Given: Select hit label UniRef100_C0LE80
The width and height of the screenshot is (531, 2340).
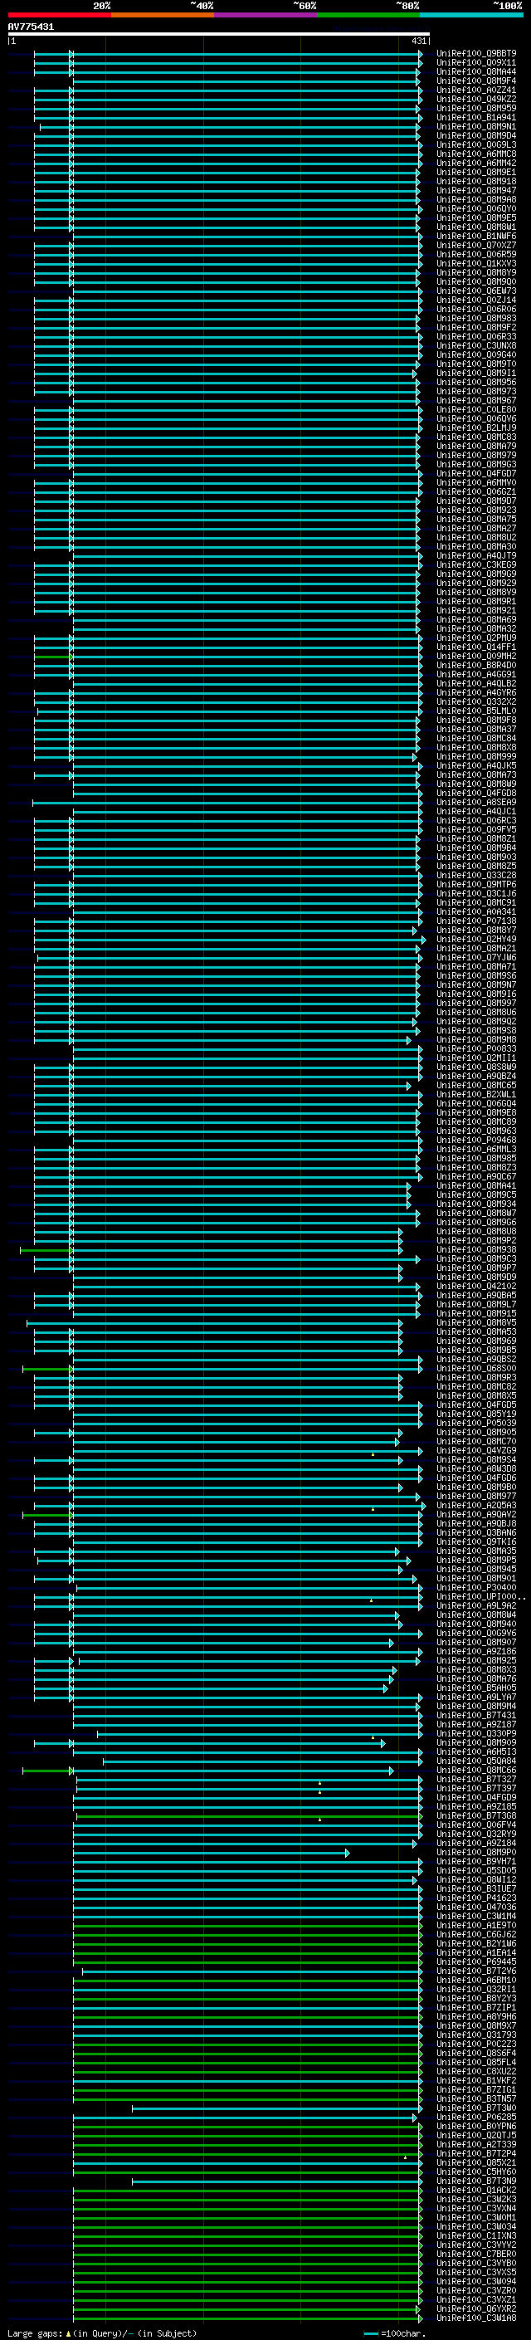Looking at the screenshot, I should click(x=476, y=410).
